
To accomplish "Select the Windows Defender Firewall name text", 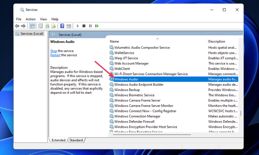I will 134,121.
